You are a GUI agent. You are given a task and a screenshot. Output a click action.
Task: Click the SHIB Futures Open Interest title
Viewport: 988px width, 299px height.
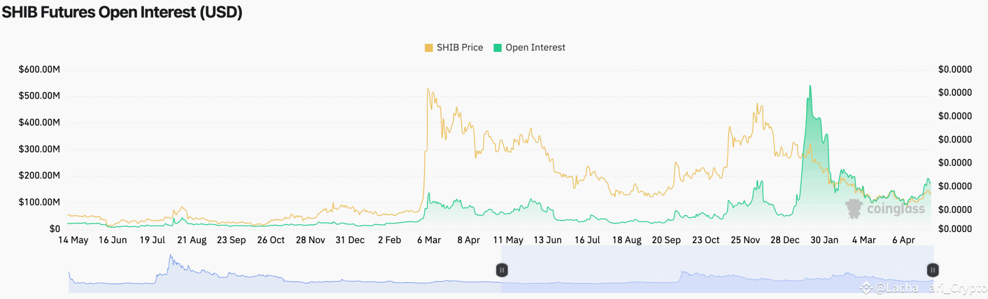pyautogui.click(x=122, y=12)
